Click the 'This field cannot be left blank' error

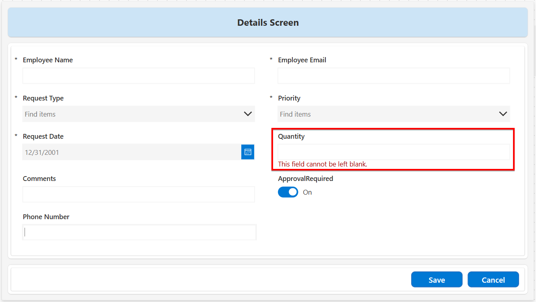tap(323, 164)
